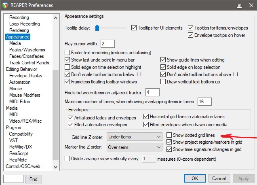257x185 pixels.
Task: Open Marker line Z order dropdown
Action: click(135, 147)
